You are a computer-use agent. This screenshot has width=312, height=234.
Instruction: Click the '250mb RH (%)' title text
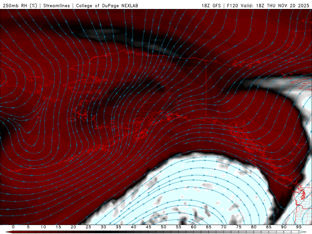[x=20, y=5]
